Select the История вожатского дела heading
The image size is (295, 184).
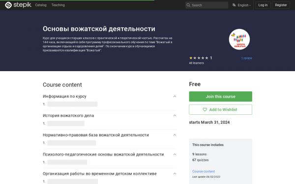[x=68, y=115]
